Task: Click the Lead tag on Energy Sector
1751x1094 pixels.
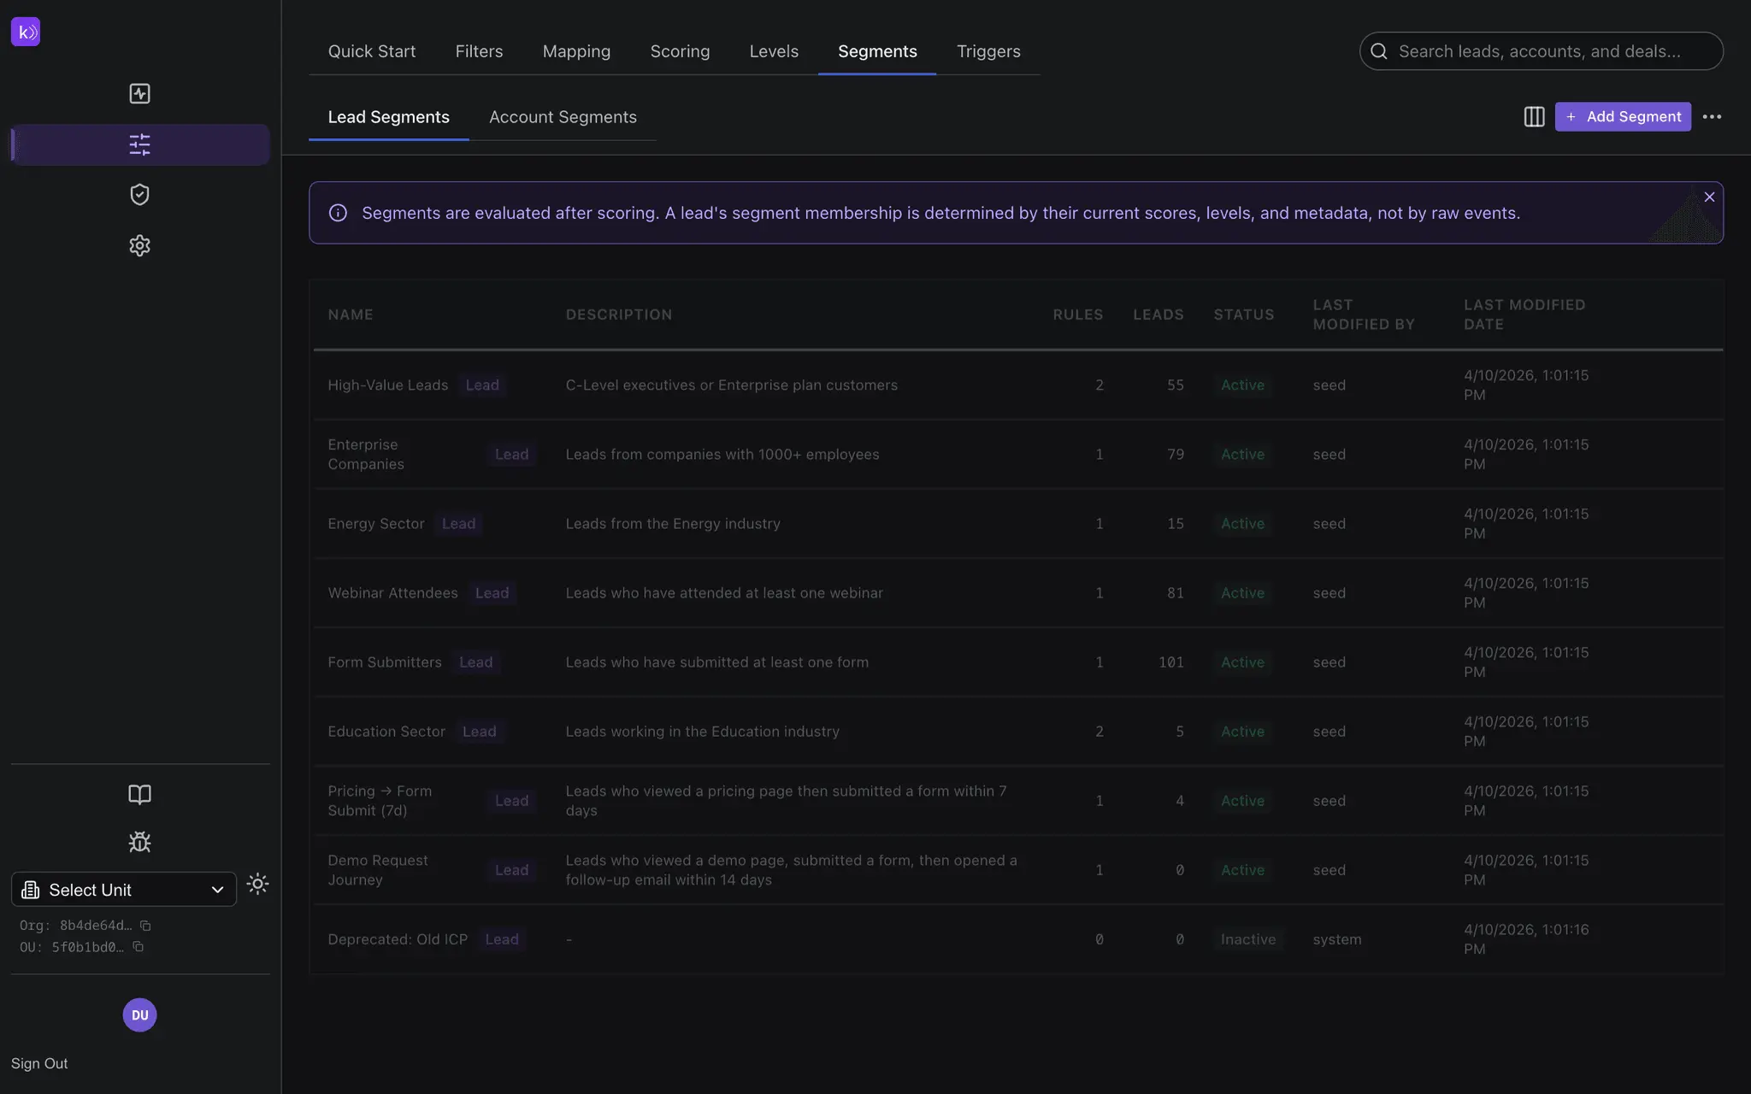Action: (x=458, y=523)
